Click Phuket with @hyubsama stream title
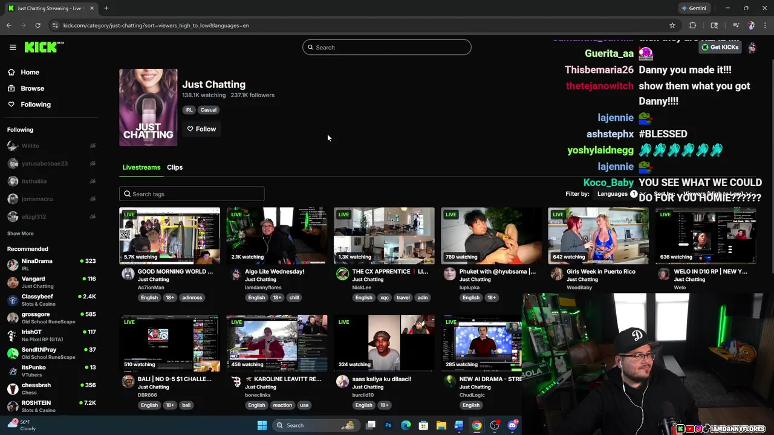 [497, 271]
